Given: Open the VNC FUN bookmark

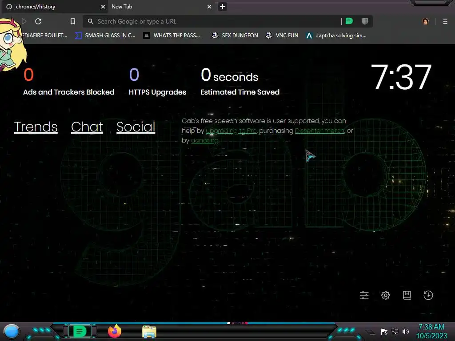Looking at the screenshot, I should [x=282, y=36].
